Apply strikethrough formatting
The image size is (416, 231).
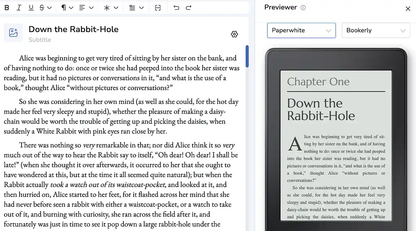[42, 8]
